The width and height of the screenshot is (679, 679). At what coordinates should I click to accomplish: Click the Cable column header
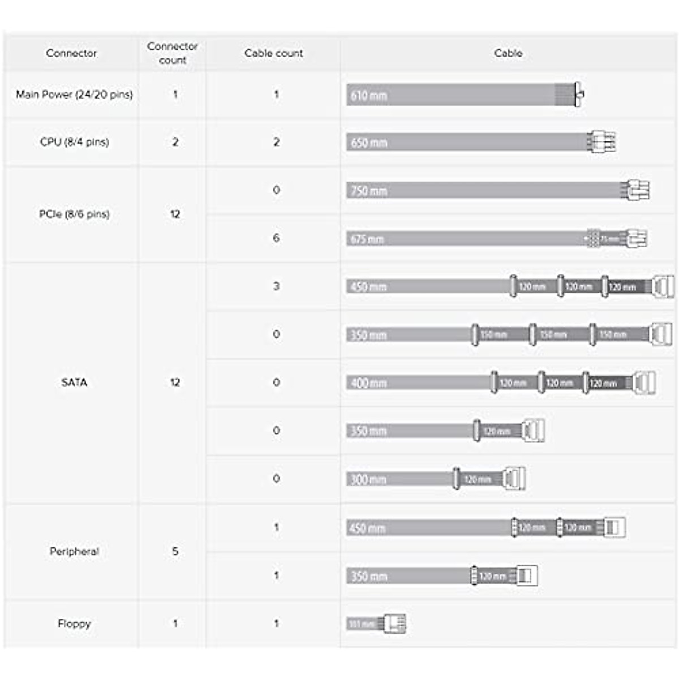click(508, 53)
